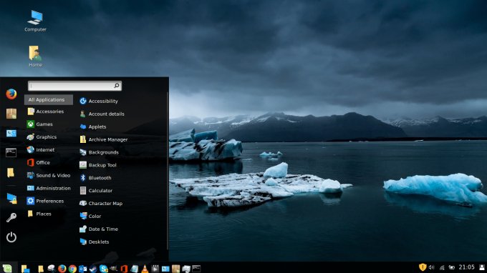Select the Computer desktop icon
487x273 pixels.
(35, 21)
